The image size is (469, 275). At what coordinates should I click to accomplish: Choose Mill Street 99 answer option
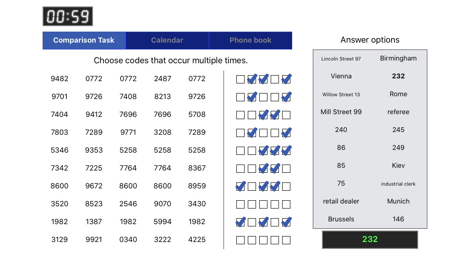click(x=341, y=112)
